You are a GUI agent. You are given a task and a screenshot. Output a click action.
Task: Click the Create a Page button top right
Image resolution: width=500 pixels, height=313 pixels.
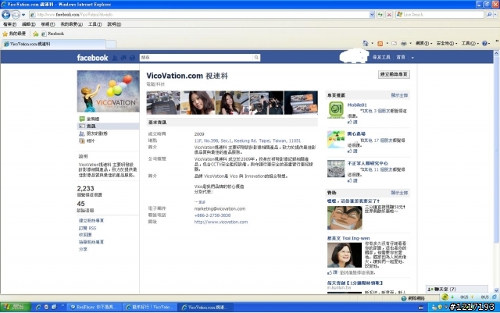[394, 74]
